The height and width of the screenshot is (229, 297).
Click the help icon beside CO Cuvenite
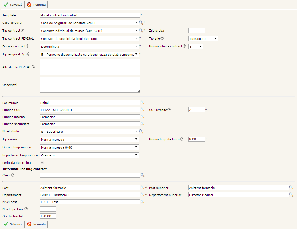169,110
